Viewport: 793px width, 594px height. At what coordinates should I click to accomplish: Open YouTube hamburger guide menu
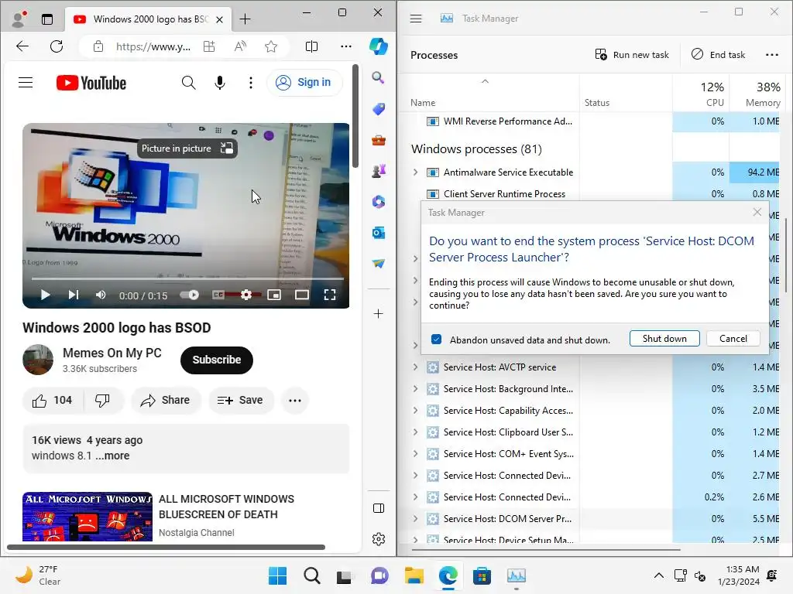[26, 82]
